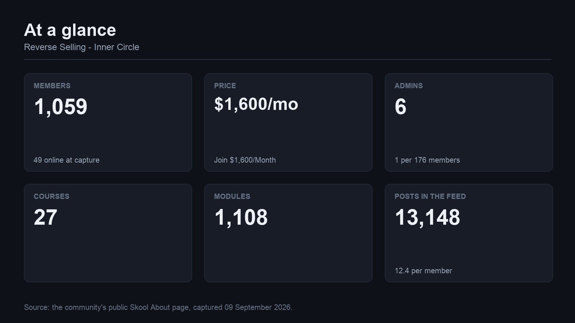575x323 pixels.
Task: Select the price value $1,600/mo
Action: (x=256, y=104)
